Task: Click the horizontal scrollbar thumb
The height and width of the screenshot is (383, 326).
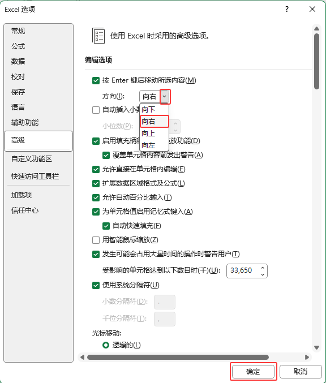Action: 178,358
